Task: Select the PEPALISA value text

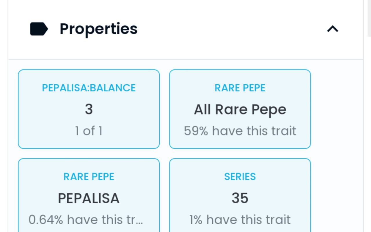Action: (89, 198)
